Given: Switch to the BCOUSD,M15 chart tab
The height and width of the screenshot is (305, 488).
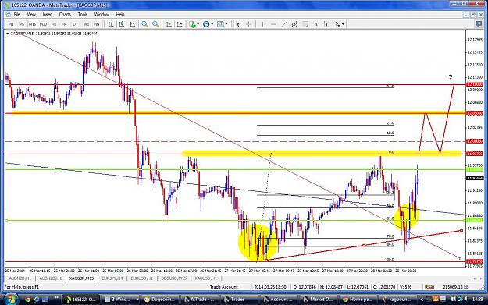Looking at the screenshot, I should 173,278.
